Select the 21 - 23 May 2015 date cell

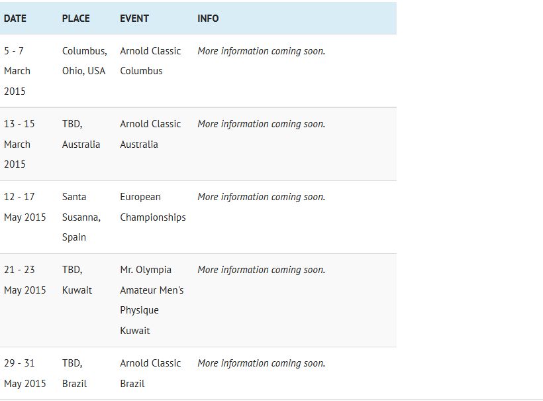pos(25,280)
